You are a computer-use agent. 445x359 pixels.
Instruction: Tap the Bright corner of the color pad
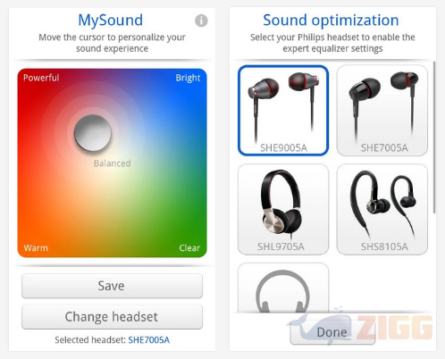(188, 78)
